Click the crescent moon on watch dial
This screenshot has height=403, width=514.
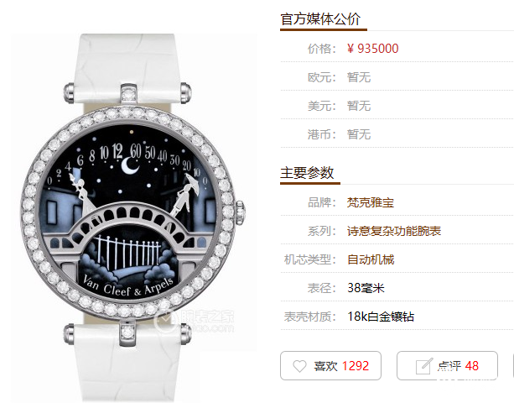pos(130,165)
